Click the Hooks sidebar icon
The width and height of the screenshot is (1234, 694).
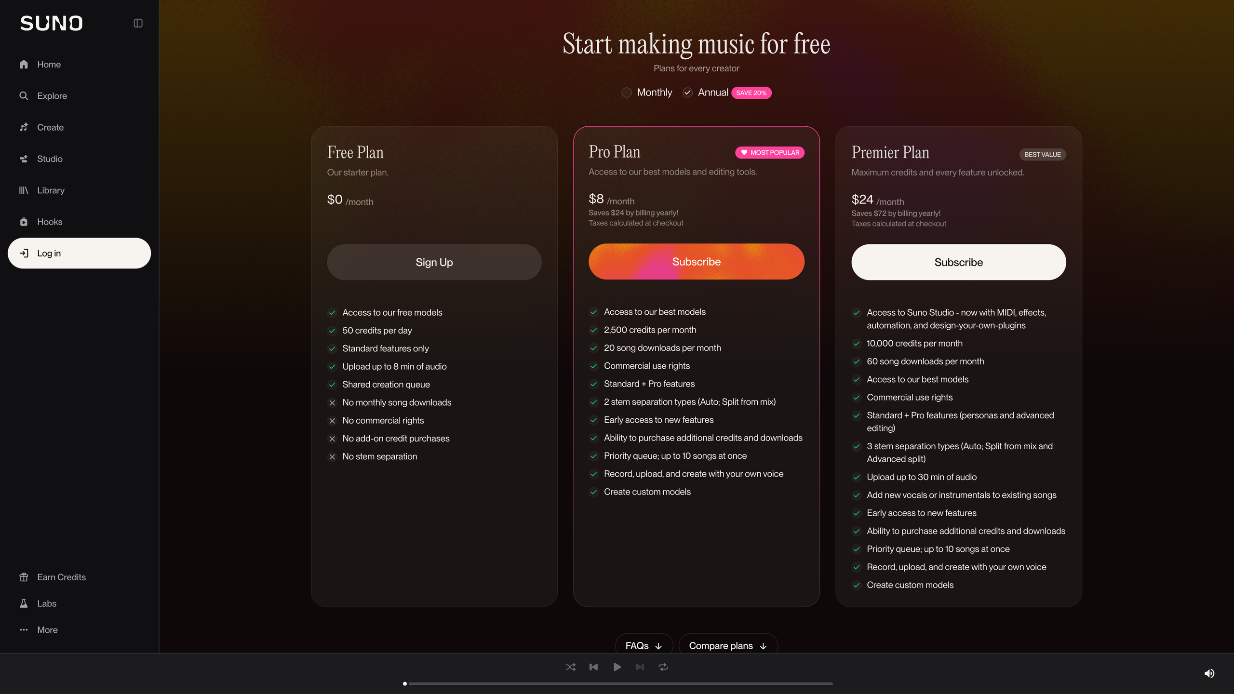(x=24, y=222)
